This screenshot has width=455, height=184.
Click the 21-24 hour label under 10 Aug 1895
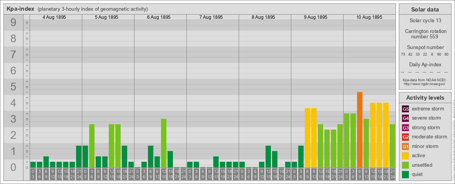[x=392, y=174]
